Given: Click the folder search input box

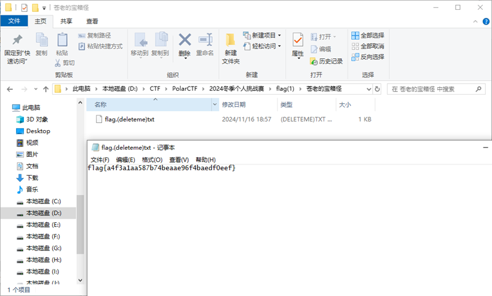Looking at the screenshot, I should (x=437, y=89).
